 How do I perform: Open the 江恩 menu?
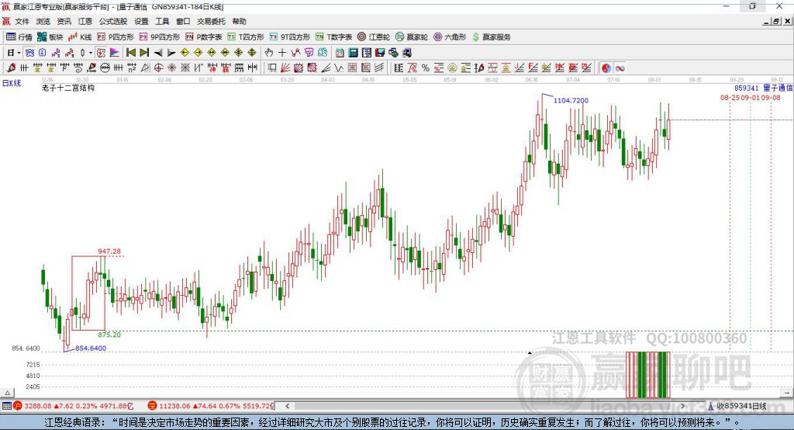click(x=85, y=22)
